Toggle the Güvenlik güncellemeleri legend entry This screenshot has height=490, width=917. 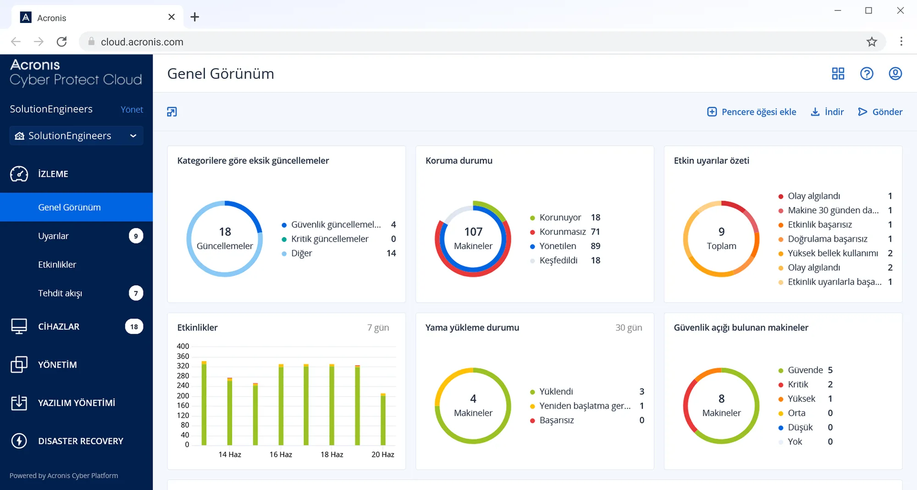[x=335, y=224]
